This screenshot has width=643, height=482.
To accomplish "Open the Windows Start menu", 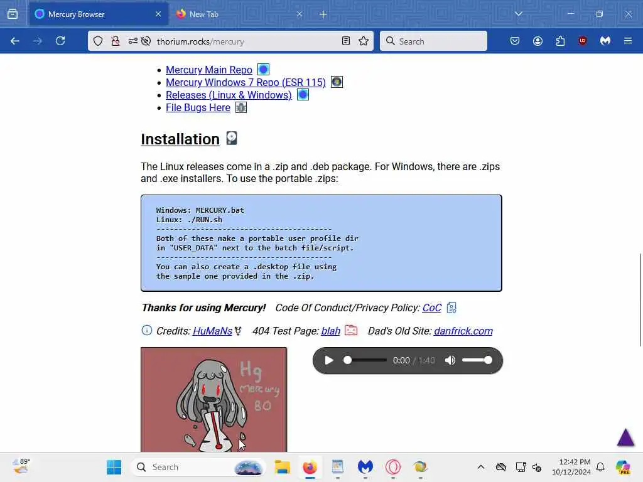I will coord(114,467).
